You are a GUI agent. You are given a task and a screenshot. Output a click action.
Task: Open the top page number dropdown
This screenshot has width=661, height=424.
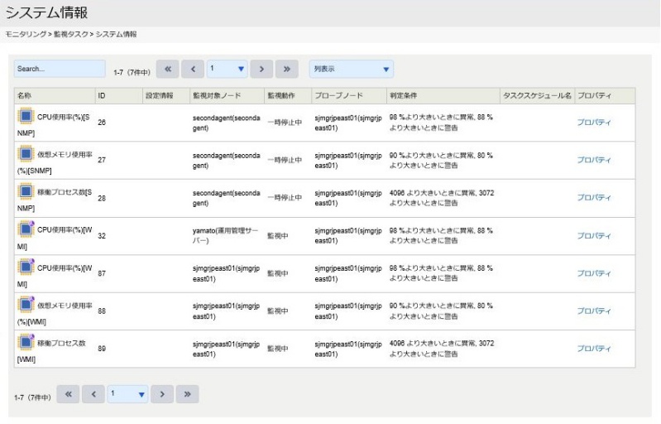(228, 69)
